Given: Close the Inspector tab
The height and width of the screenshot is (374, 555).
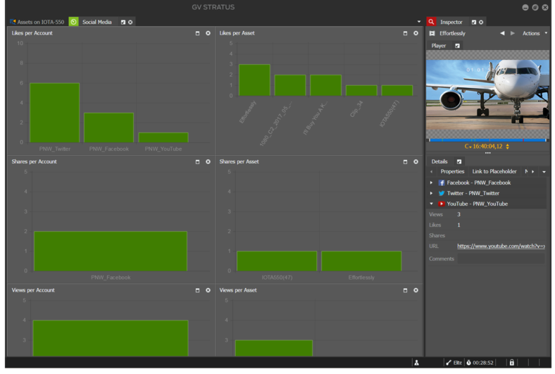Looking at the screenshot, I should [x=481, y=23].
